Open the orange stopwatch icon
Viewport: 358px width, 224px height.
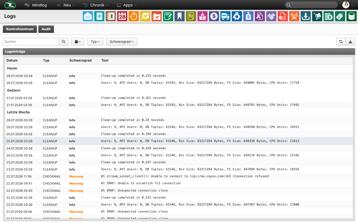coord(134,16)
